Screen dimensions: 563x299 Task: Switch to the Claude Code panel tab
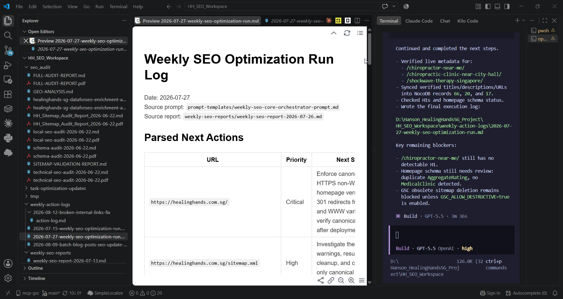click(419, 21)
